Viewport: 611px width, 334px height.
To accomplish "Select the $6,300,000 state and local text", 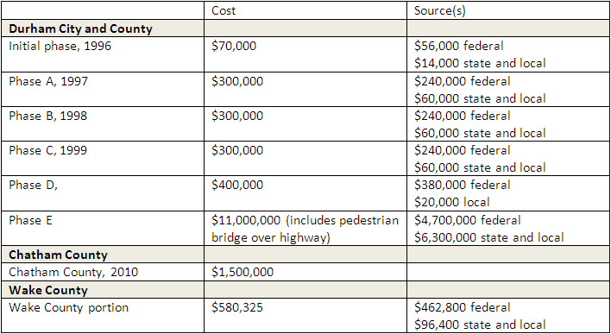I will (x=489, y=237).
